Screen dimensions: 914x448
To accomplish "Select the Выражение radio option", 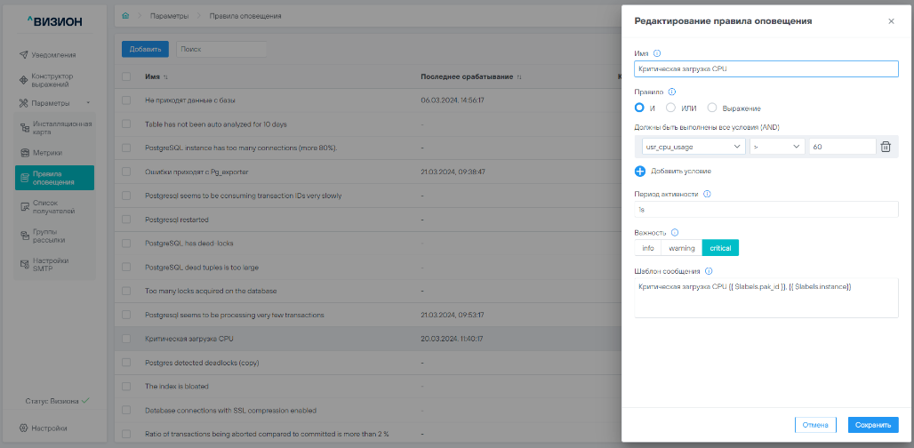I will pos(712,108).
